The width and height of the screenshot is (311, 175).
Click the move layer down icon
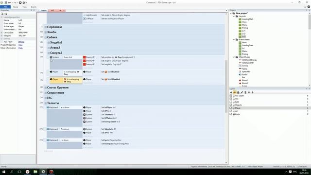(x=253, y=92)
